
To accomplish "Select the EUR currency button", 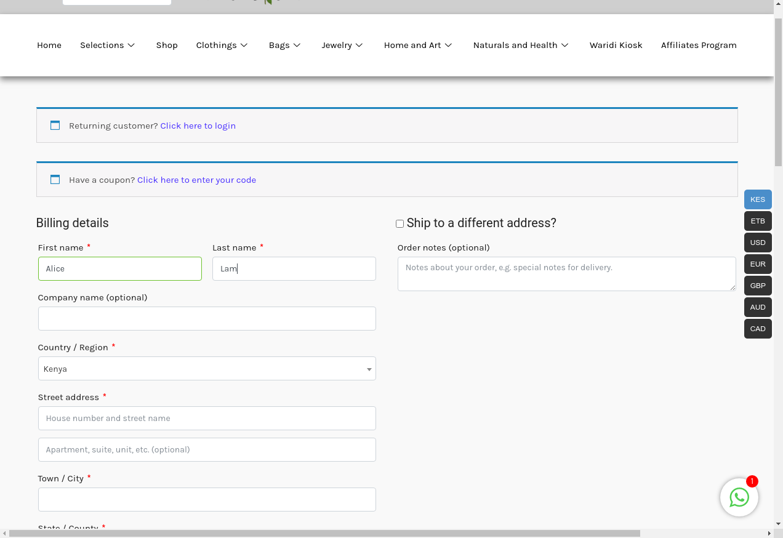I will [757, 264].
